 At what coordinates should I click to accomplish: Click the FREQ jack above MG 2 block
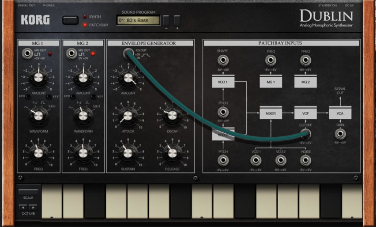305,60
